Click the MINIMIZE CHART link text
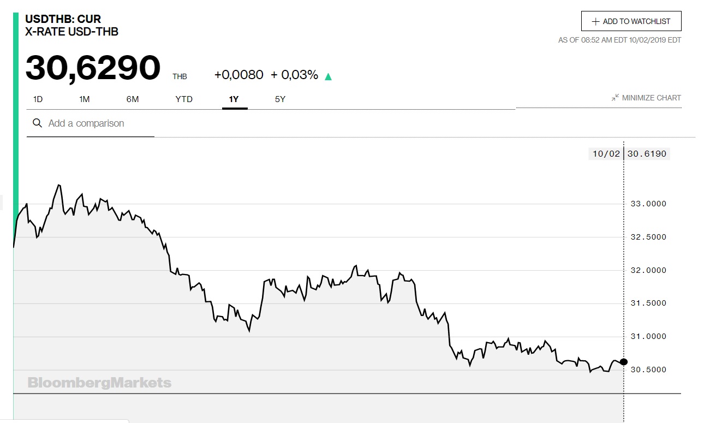Screen dimensions: 722x423 point(651,98)
